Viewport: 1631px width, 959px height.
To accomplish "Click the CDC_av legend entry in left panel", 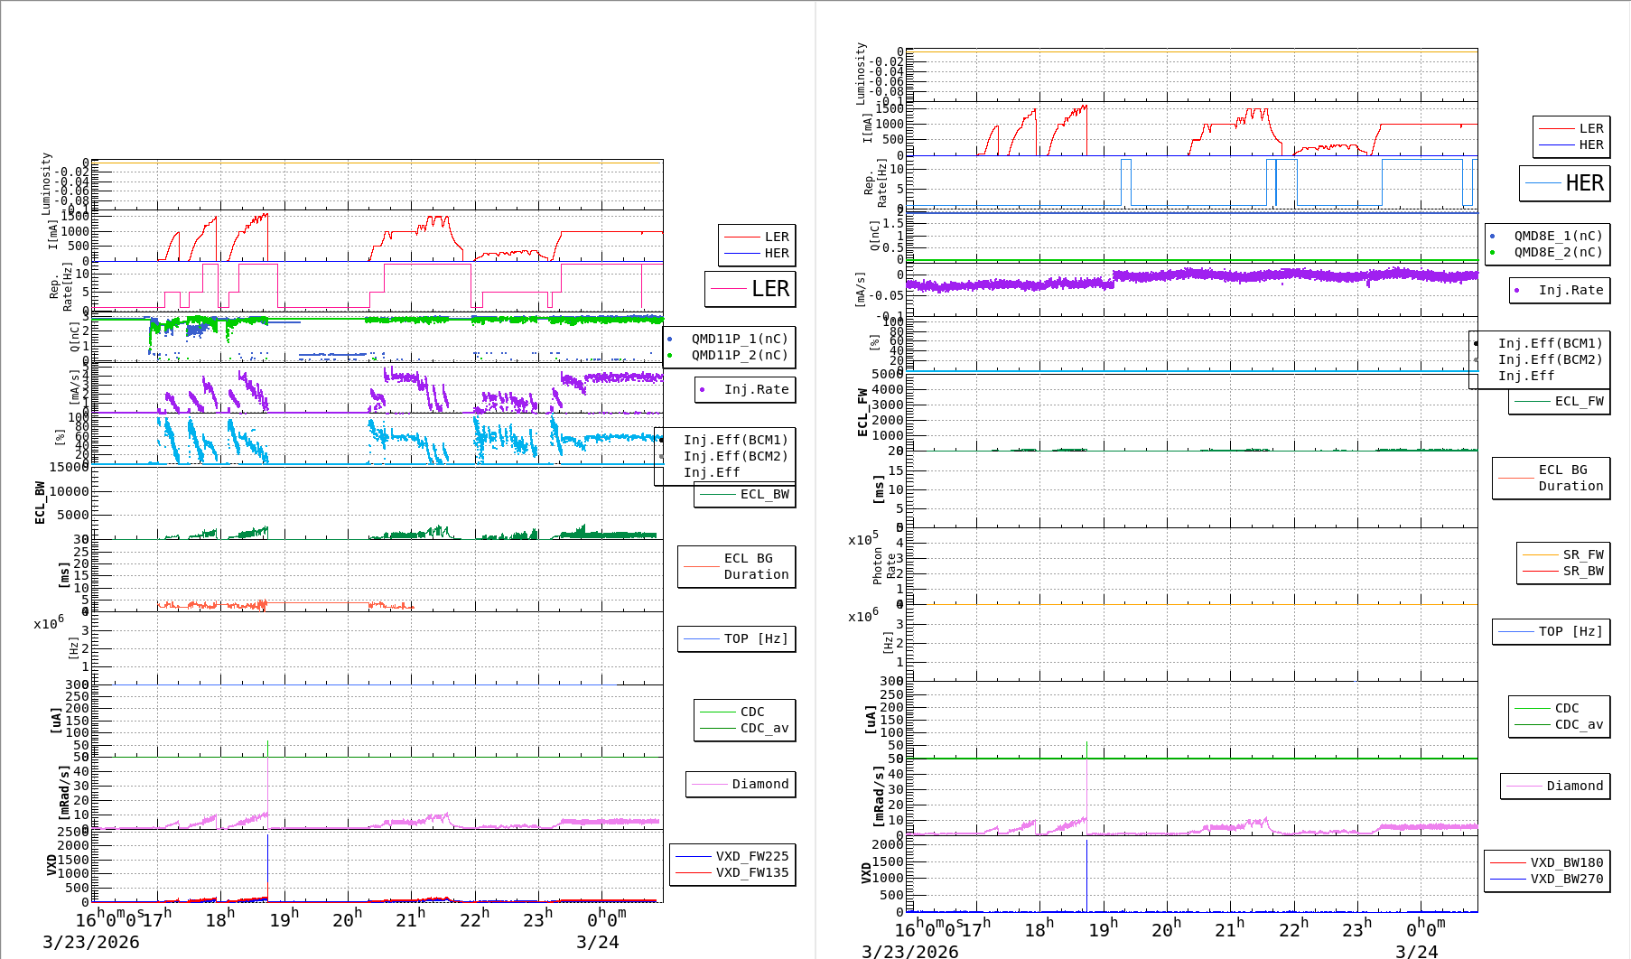I will click(764, 728).
